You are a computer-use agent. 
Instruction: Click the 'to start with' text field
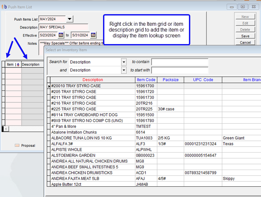click(x=179, y=70)
